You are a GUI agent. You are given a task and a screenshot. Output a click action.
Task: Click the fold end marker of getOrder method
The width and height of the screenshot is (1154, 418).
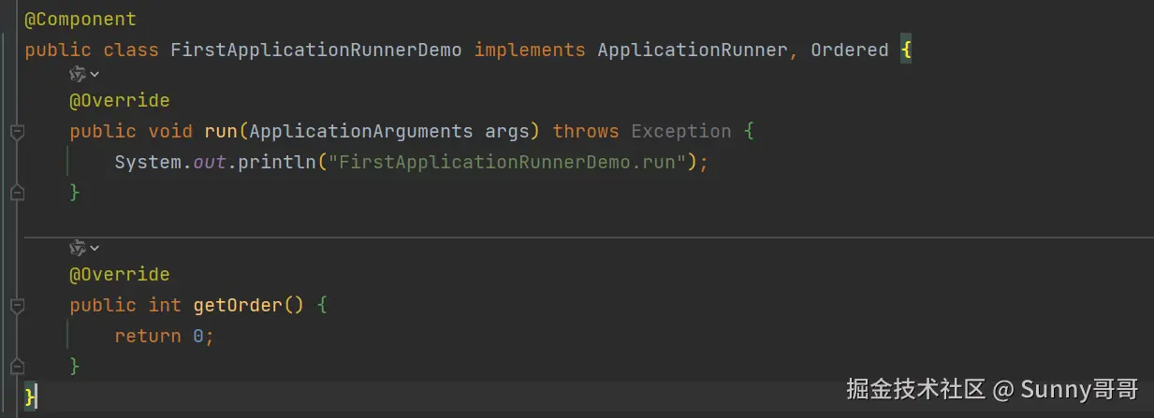click(16, 366)
